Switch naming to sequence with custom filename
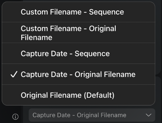Image resolution: width=162 pixels, height=123 pixels. pos(78,12)
